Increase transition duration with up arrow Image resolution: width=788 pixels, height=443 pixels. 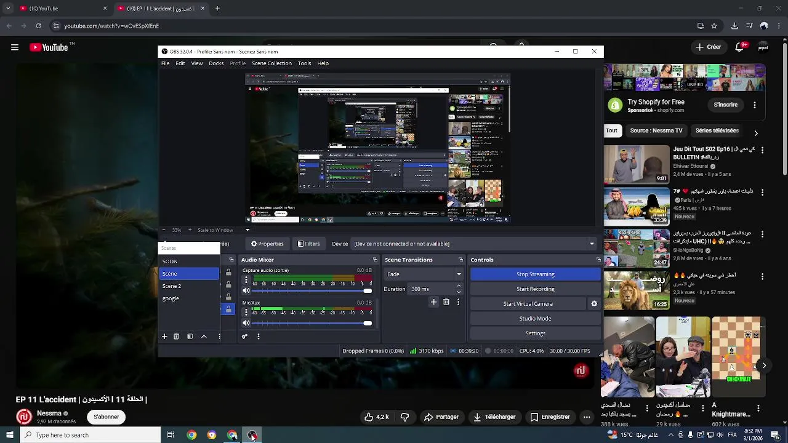coord(459,286)
